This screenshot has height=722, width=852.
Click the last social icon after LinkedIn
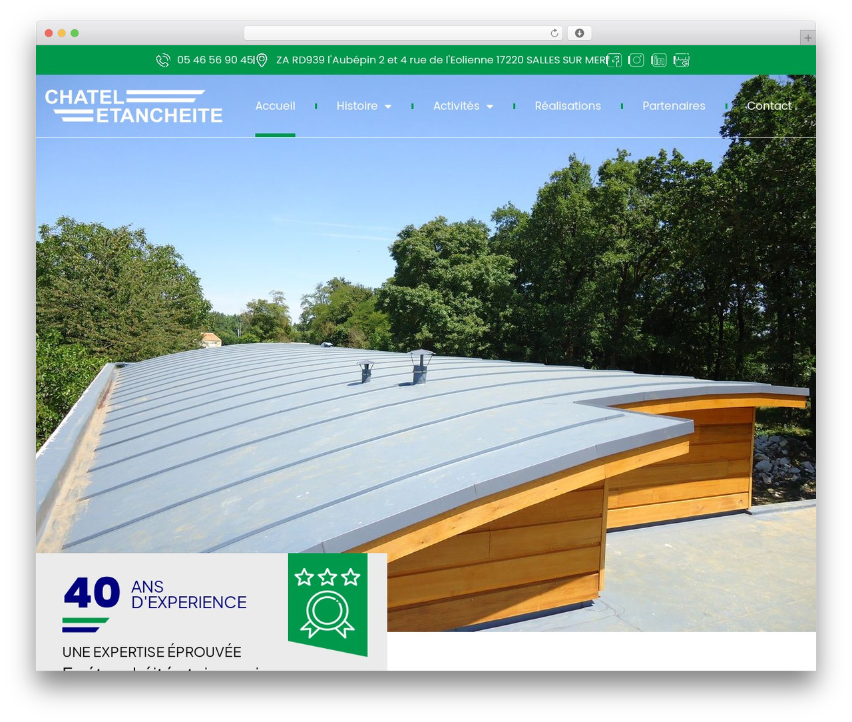click(682, 61)
